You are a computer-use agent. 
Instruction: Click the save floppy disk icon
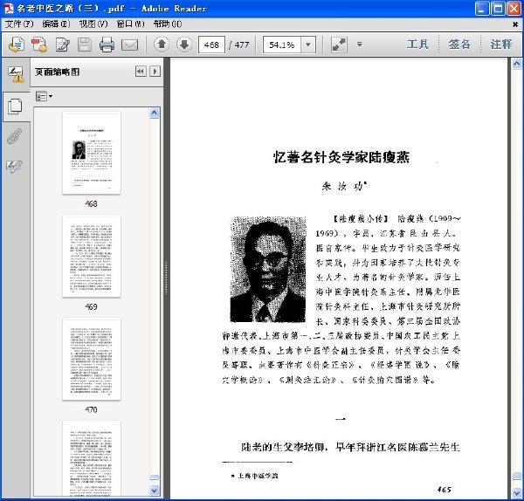85,45
